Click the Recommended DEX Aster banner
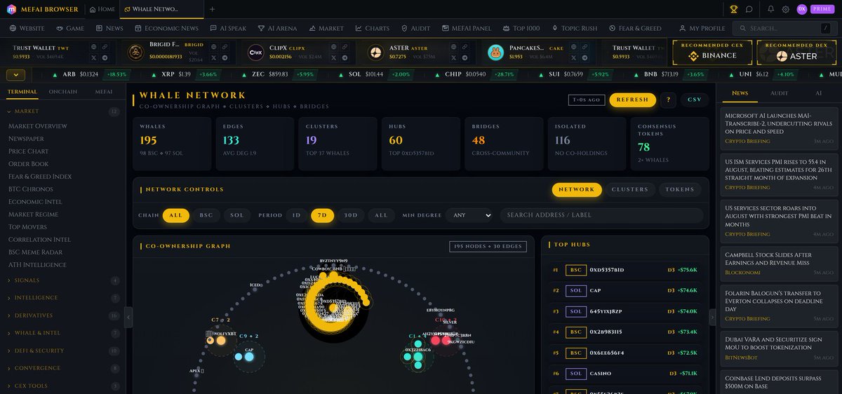The height and width of the screenshot is (394, 842). tap(796, 53)
